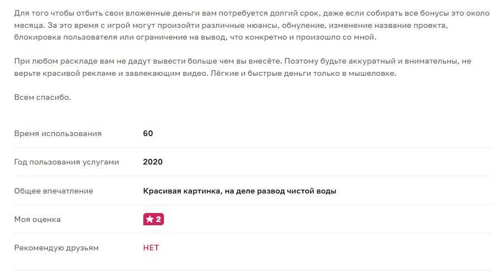Click the "Время использования" label
This screenshot has width=498, height=271.
pos(58,134)
